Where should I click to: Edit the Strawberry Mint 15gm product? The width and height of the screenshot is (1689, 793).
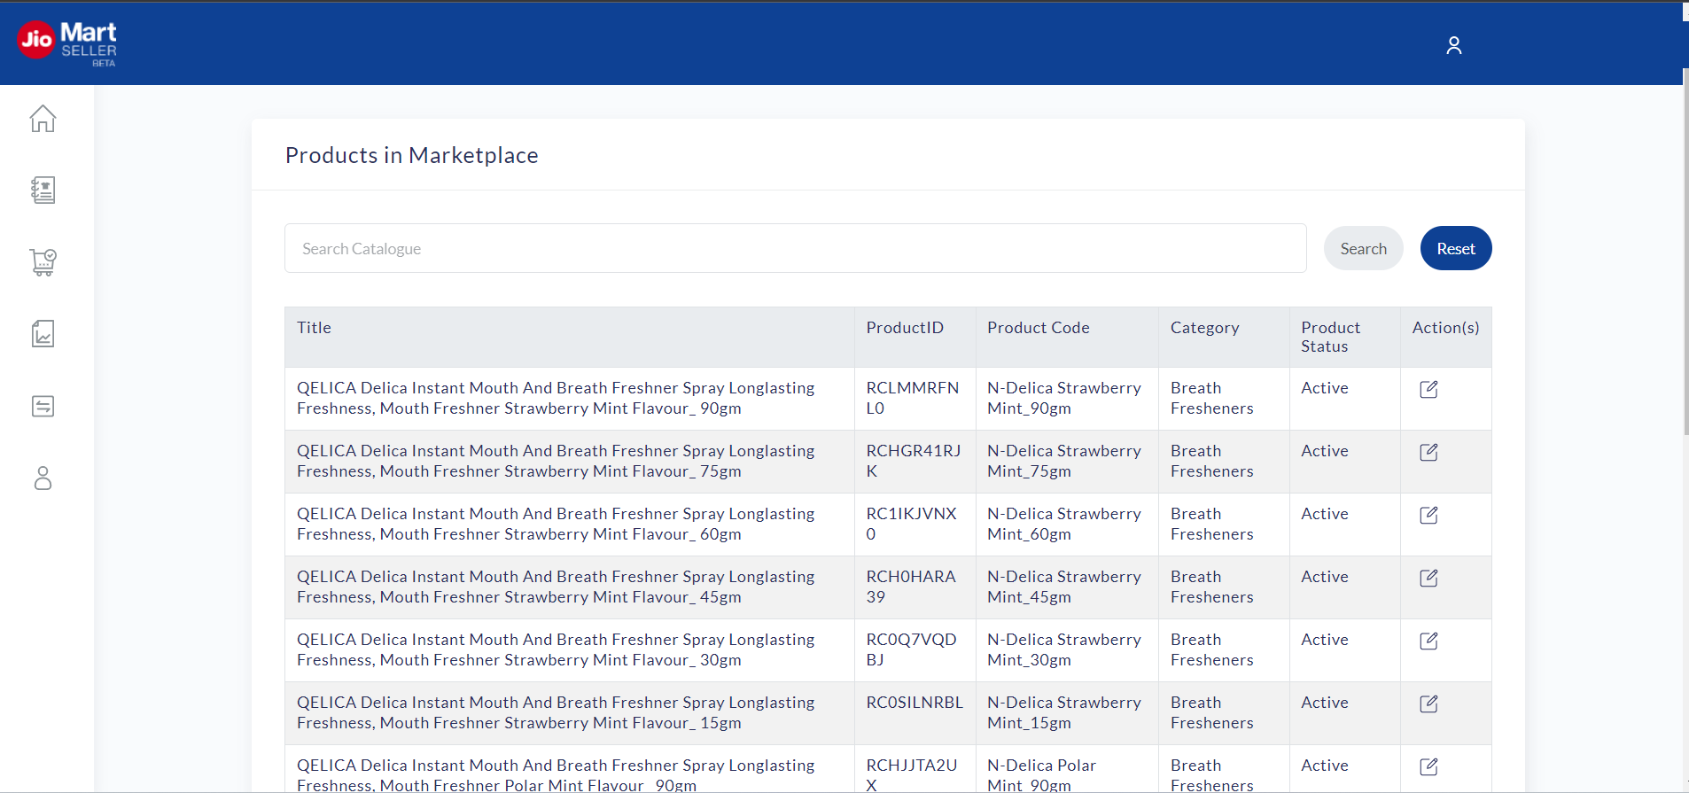click(x=1428, y=704)
